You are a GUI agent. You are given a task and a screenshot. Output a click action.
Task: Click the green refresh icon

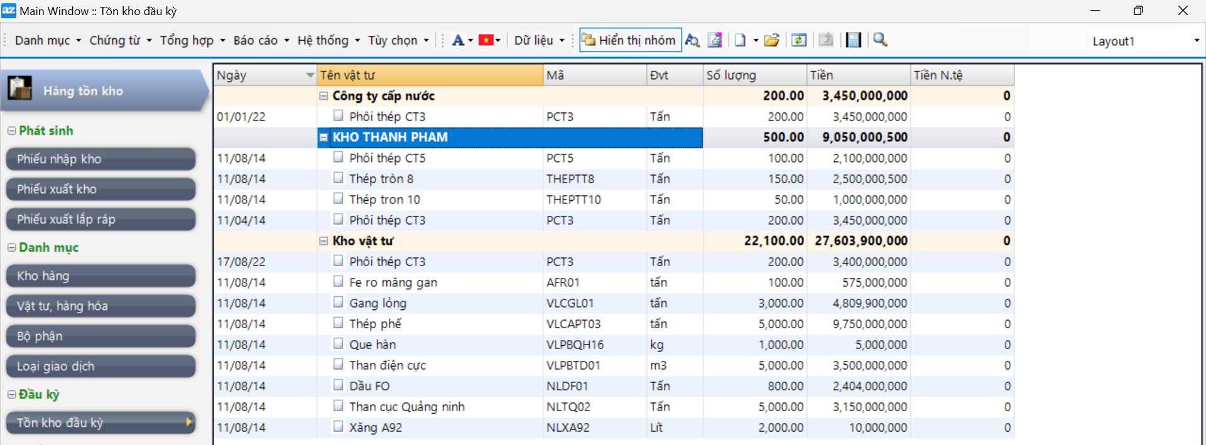(x=799, y=41)
